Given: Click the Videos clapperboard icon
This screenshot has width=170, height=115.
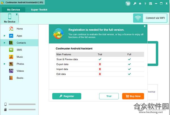Looking at the screenshot, I should pyautogui.click(x=11, y=71).
